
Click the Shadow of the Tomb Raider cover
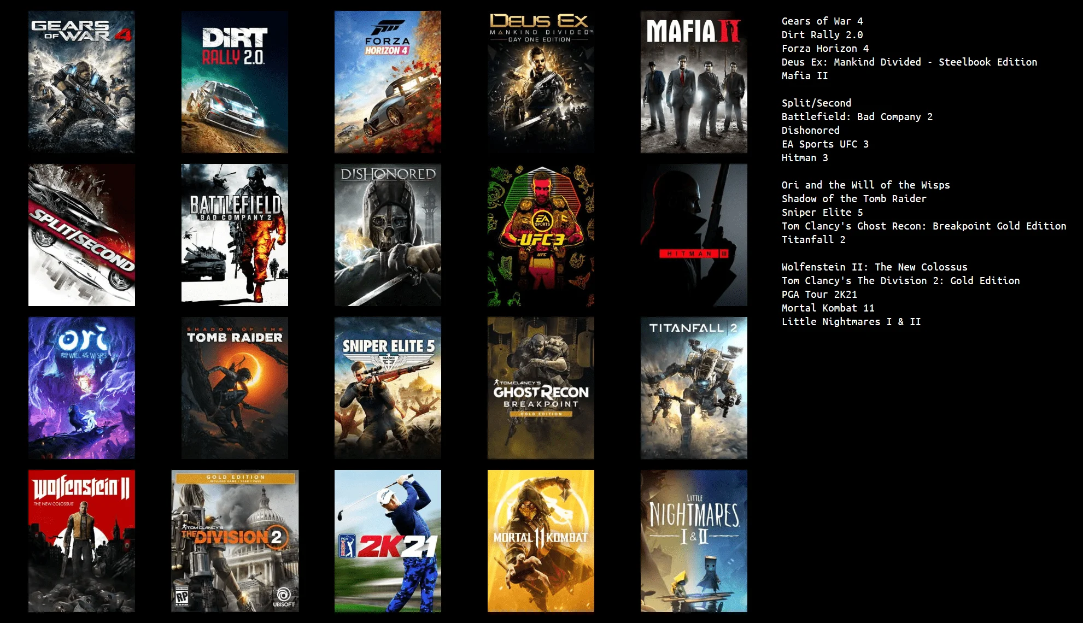pos(235,388)
